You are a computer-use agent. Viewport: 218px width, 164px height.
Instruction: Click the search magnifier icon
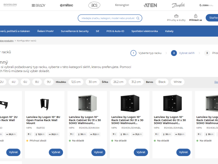click(x=138, y=18)
